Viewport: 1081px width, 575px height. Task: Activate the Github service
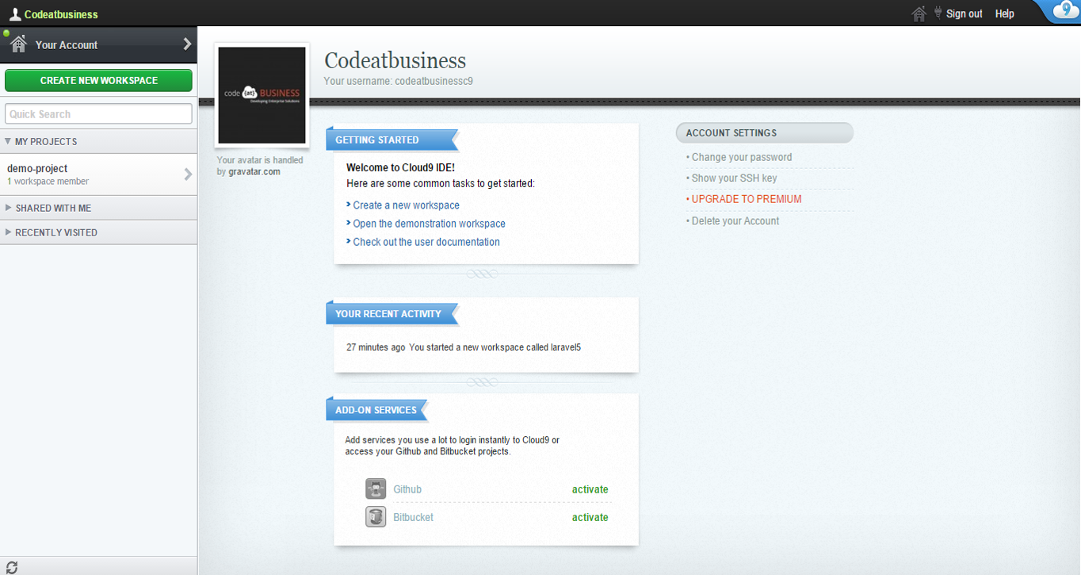click(x=590, y=489)
